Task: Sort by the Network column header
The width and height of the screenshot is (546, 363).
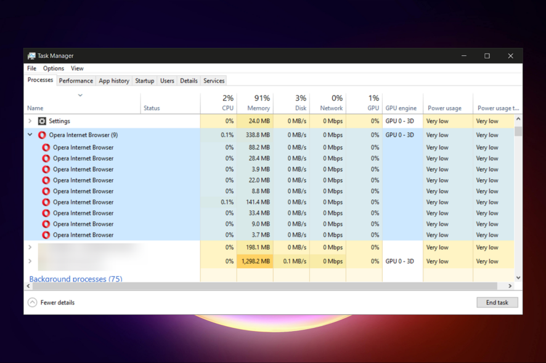Action: pos(328,103)
